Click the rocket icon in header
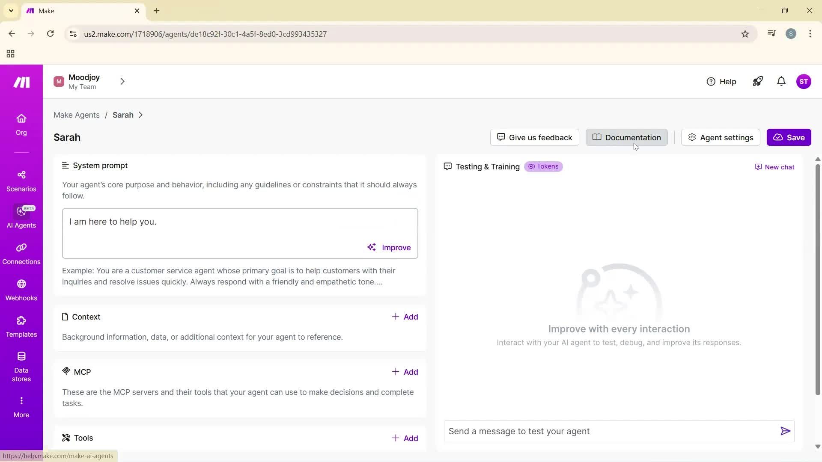This screenshot has height=462, width=822. [757, 81]
